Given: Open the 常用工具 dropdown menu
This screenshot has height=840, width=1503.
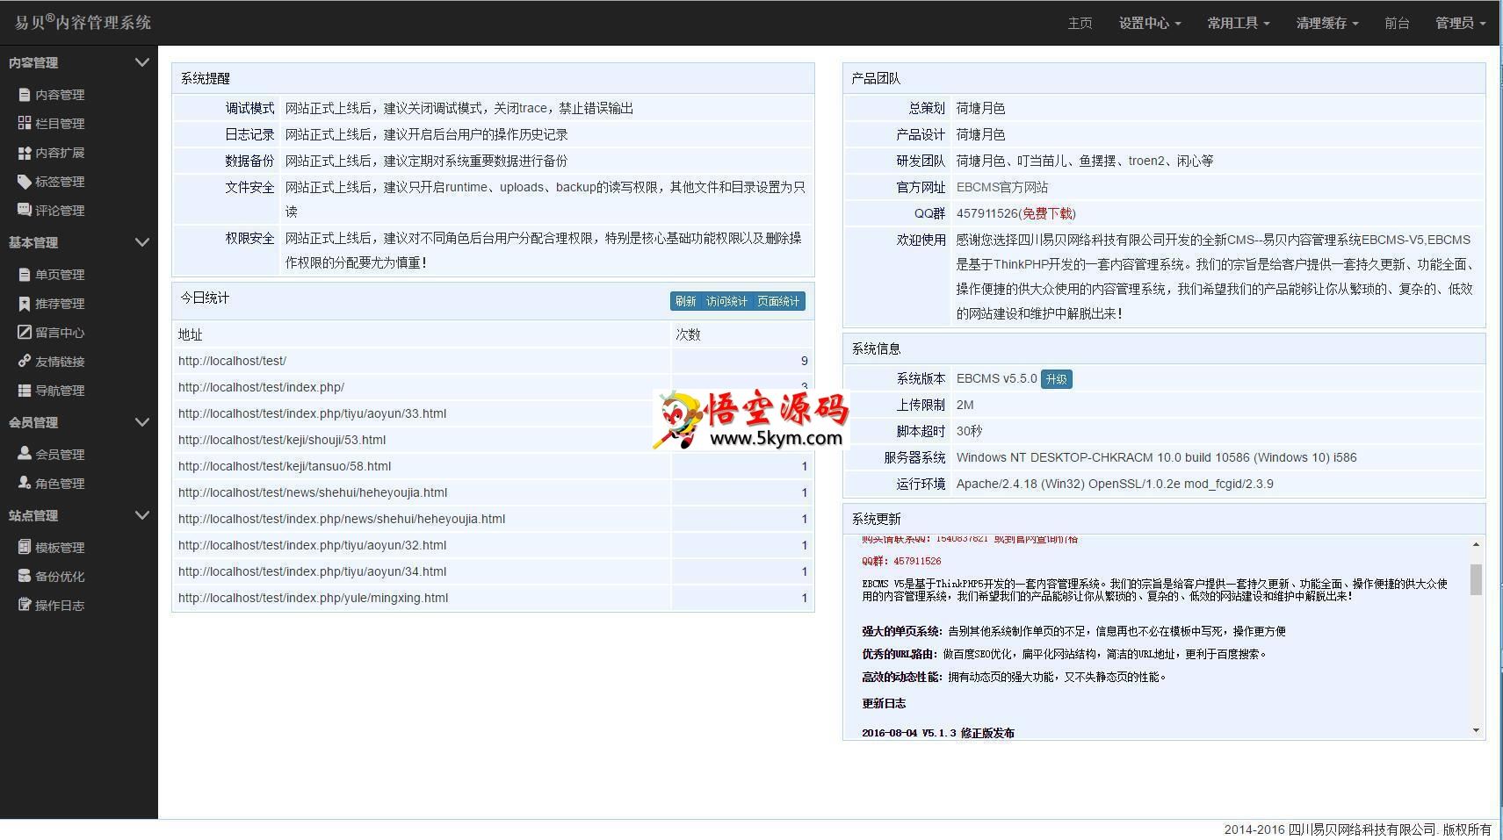Looking at the screenshot, I should click(x=1238, y=23).
